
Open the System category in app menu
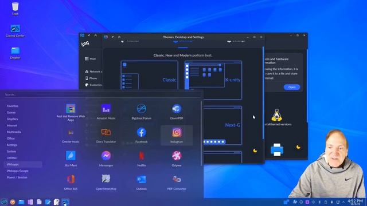click(x=11, y=151)
